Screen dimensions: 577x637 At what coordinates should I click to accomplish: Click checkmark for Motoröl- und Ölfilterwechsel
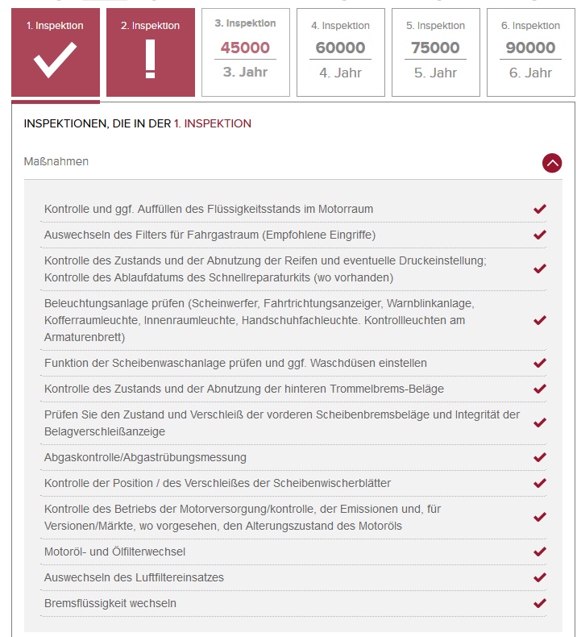(540, 552)
